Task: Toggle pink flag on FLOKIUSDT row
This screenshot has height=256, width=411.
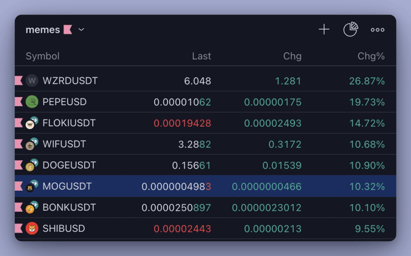Action: (19, 123)
